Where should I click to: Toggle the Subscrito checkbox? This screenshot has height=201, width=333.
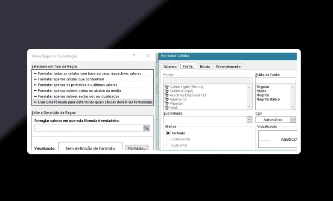pos(168,145)
